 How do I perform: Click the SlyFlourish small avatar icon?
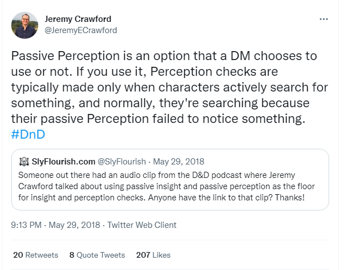click(24, 162)
